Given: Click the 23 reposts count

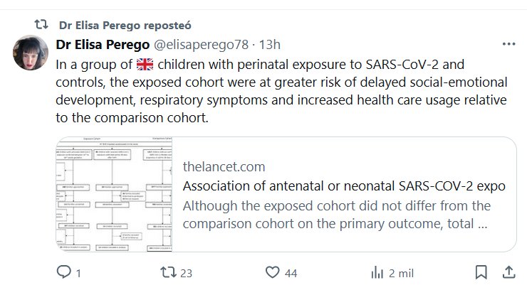Looking at the screenshot, I should coord(188,272).
